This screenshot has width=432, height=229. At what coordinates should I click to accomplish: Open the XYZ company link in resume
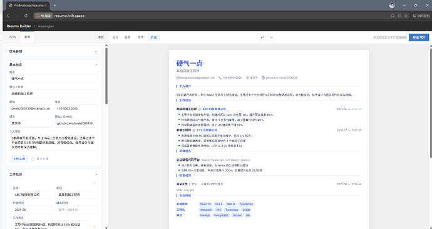click(x=207, y=130)
